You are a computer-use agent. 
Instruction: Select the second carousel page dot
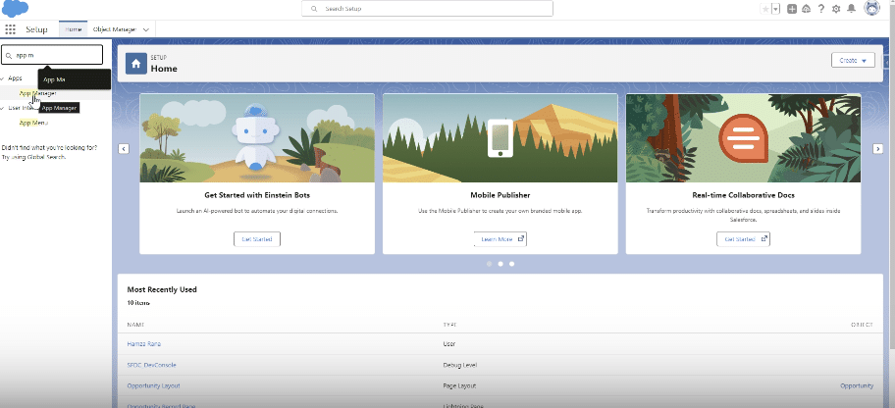pos(500,264)
